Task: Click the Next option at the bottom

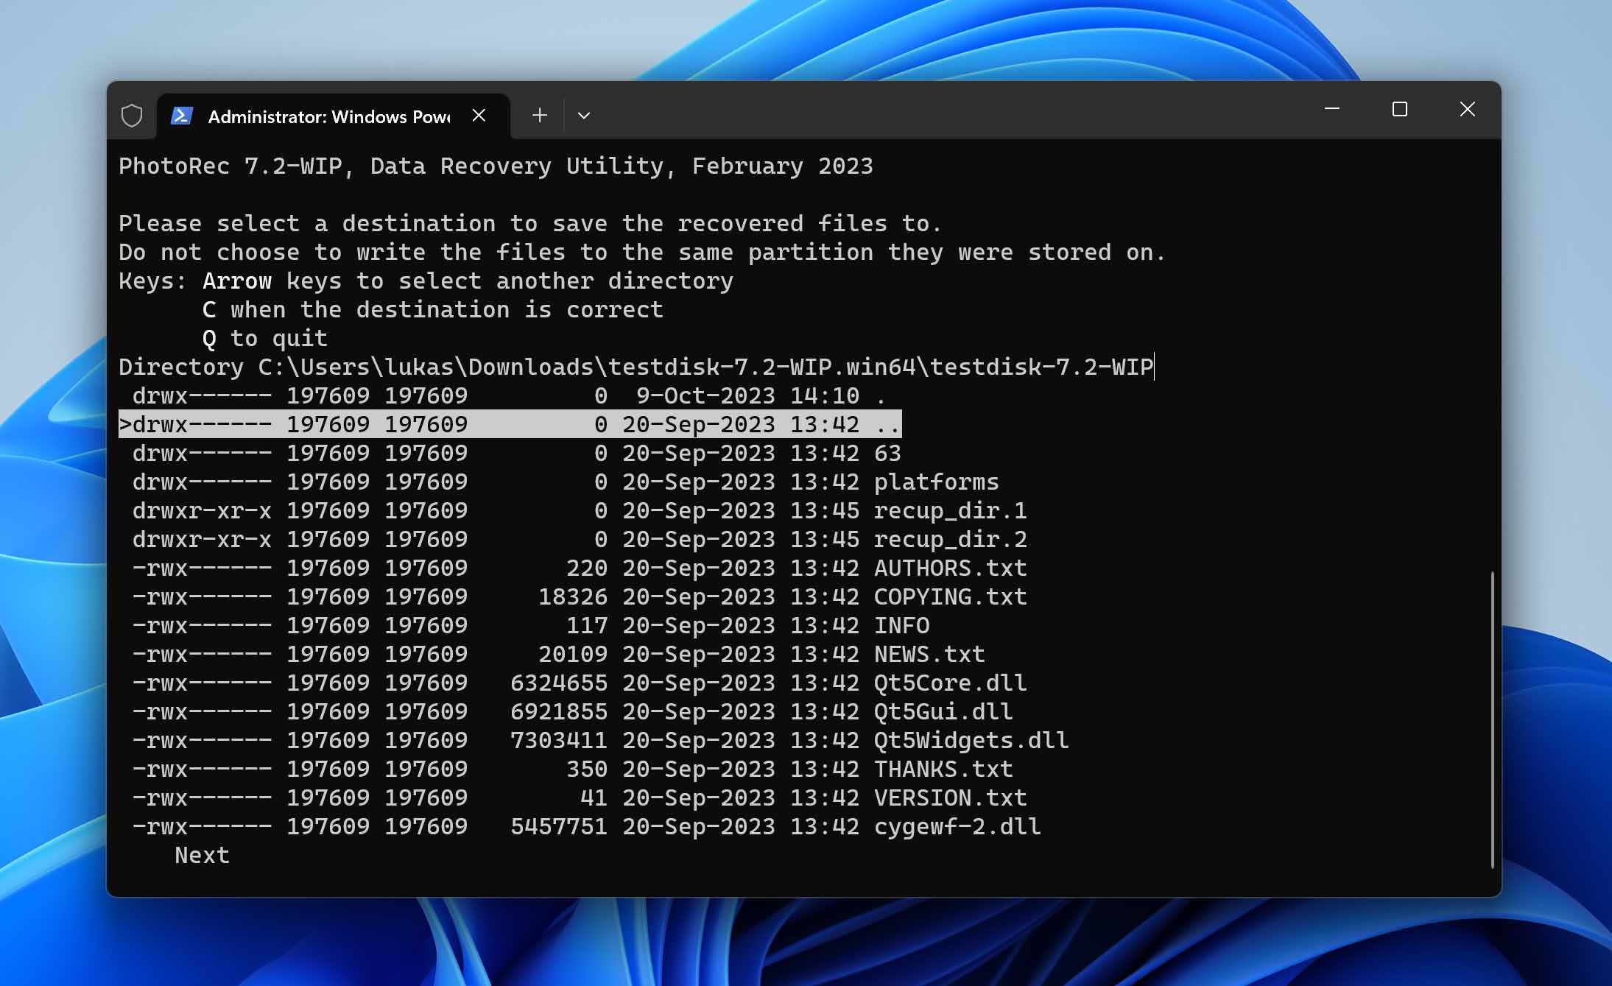Action: [x=203, y=855]
